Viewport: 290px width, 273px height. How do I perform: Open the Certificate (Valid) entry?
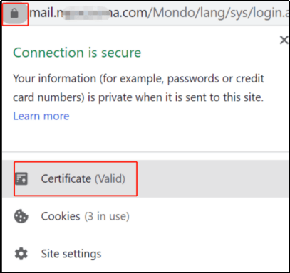tap(145, 178)
